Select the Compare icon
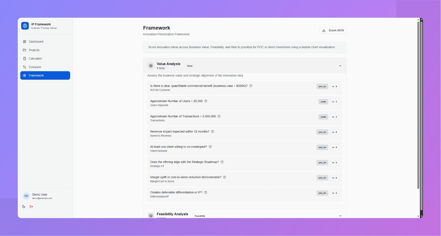The image size is (441, 236). point(24,67)
